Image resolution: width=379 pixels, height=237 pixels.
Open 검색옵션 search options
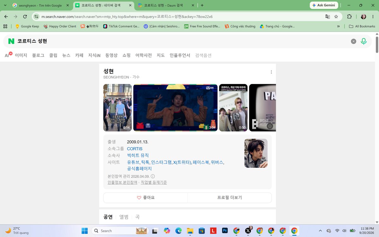tap(203, 55)
